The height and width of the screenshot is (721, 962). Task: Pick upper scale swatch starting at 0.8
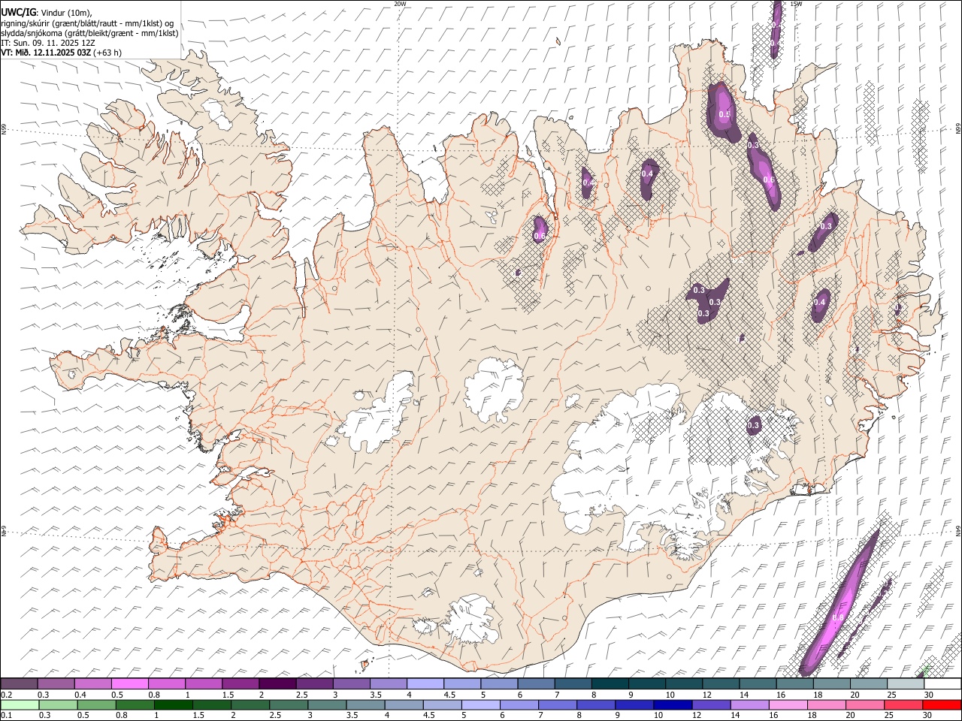click(x=167, y=684)
